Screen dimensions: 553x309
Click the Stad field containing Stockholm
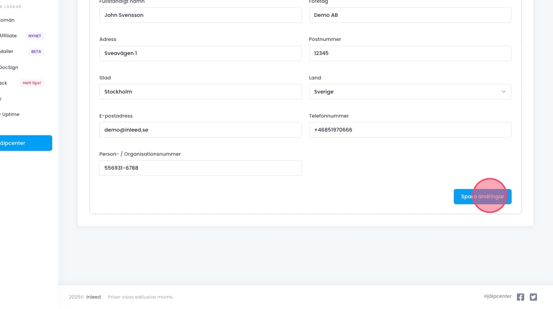[x=200, y=92]
